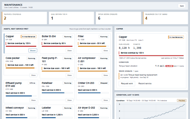Select the Labeller card title
190x119 pixels.
tap(46, 108)
